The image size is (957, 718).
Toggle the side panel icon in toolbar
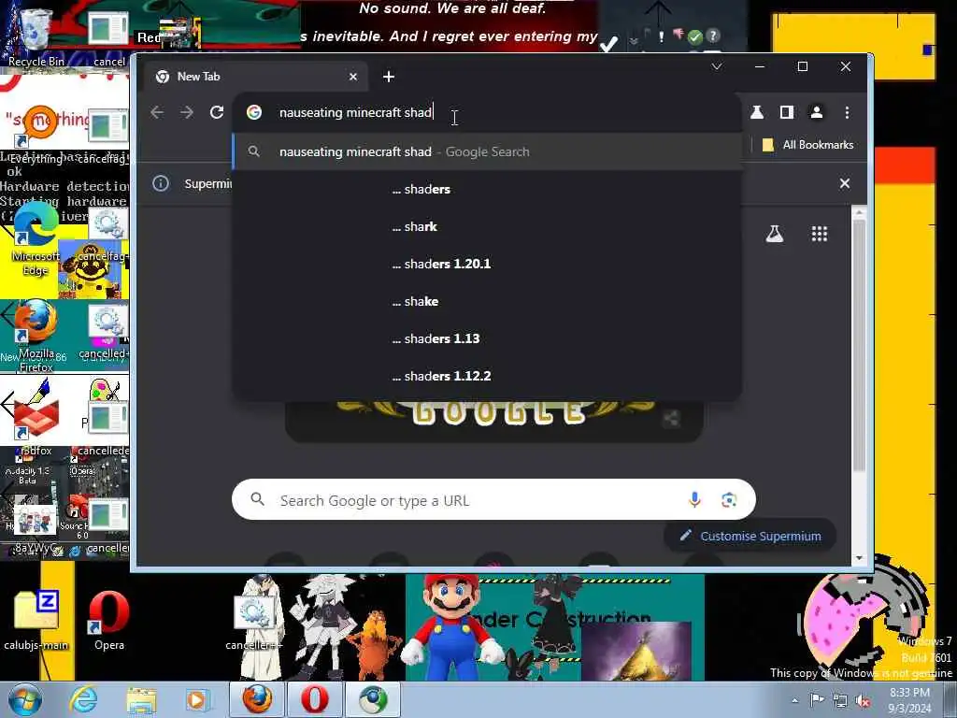(787, 112)
